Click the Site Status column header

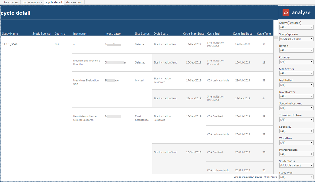coord(142,33)
